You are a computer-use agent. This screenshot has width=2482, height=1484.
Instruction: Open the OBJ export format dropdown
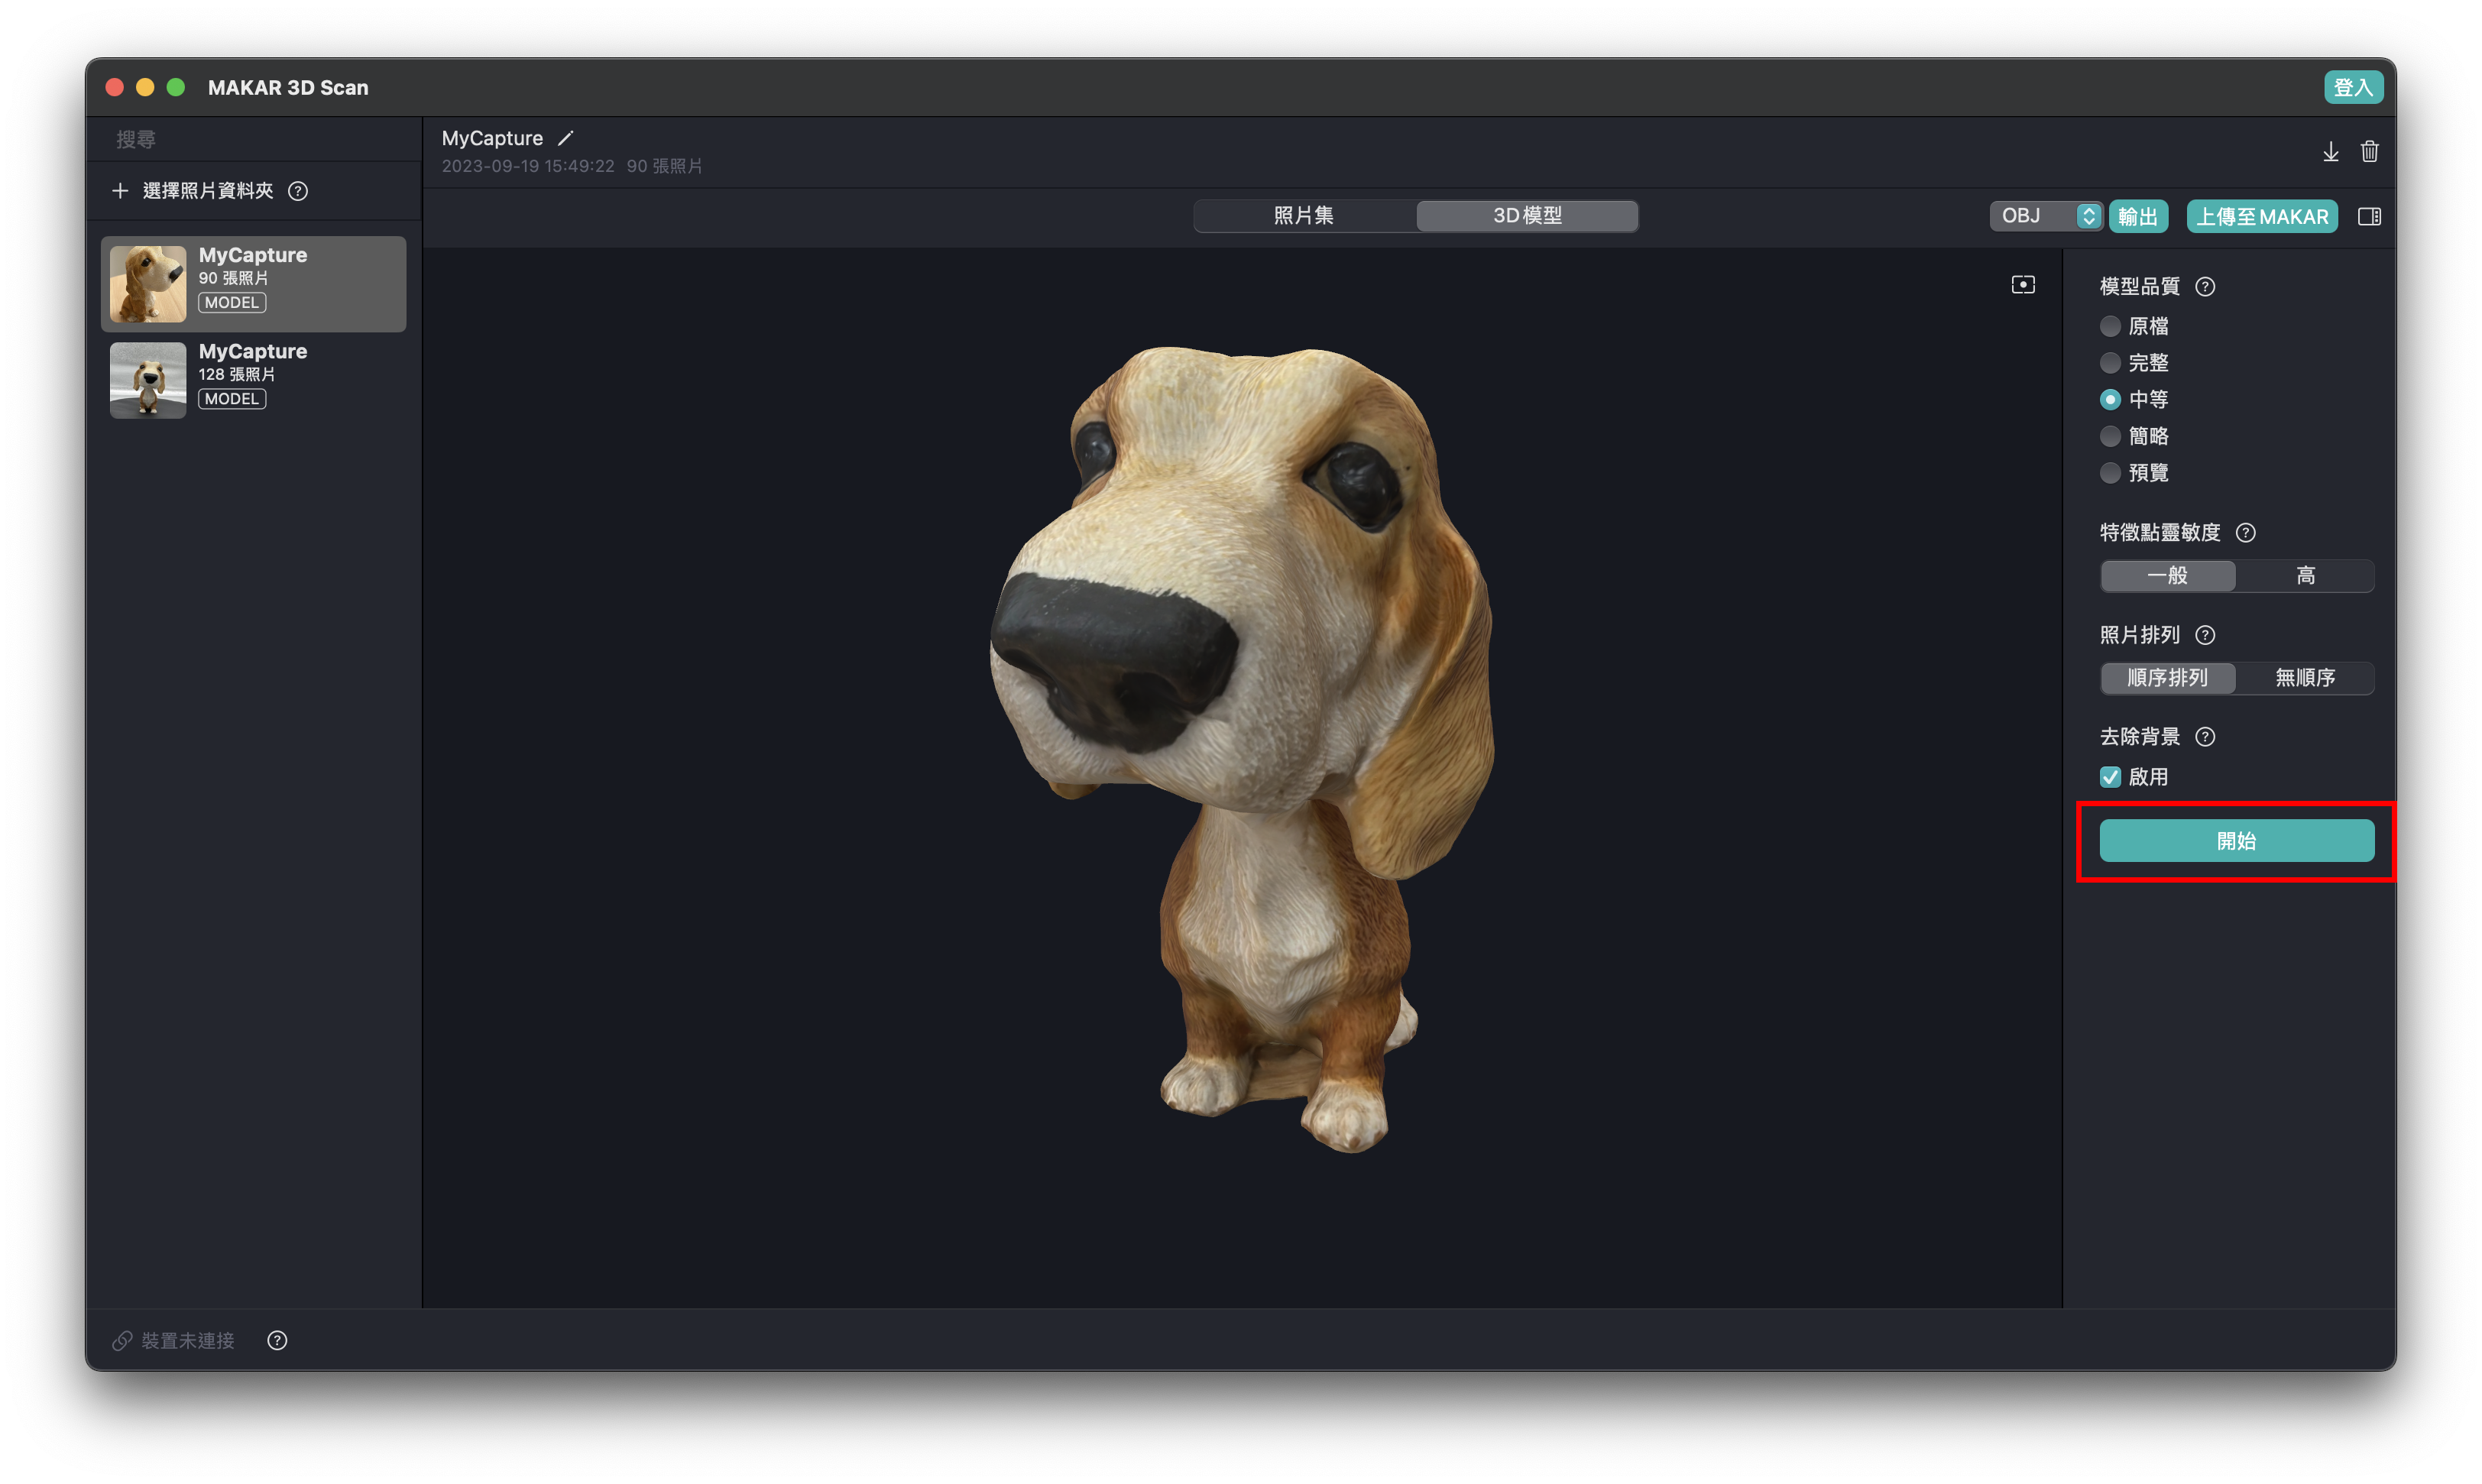2046,216
